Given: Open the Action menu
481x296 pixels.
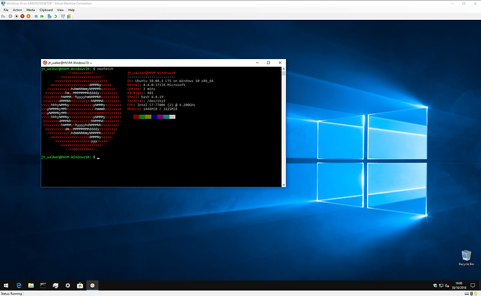Looking at the screenshot, I should click(17, 10).
